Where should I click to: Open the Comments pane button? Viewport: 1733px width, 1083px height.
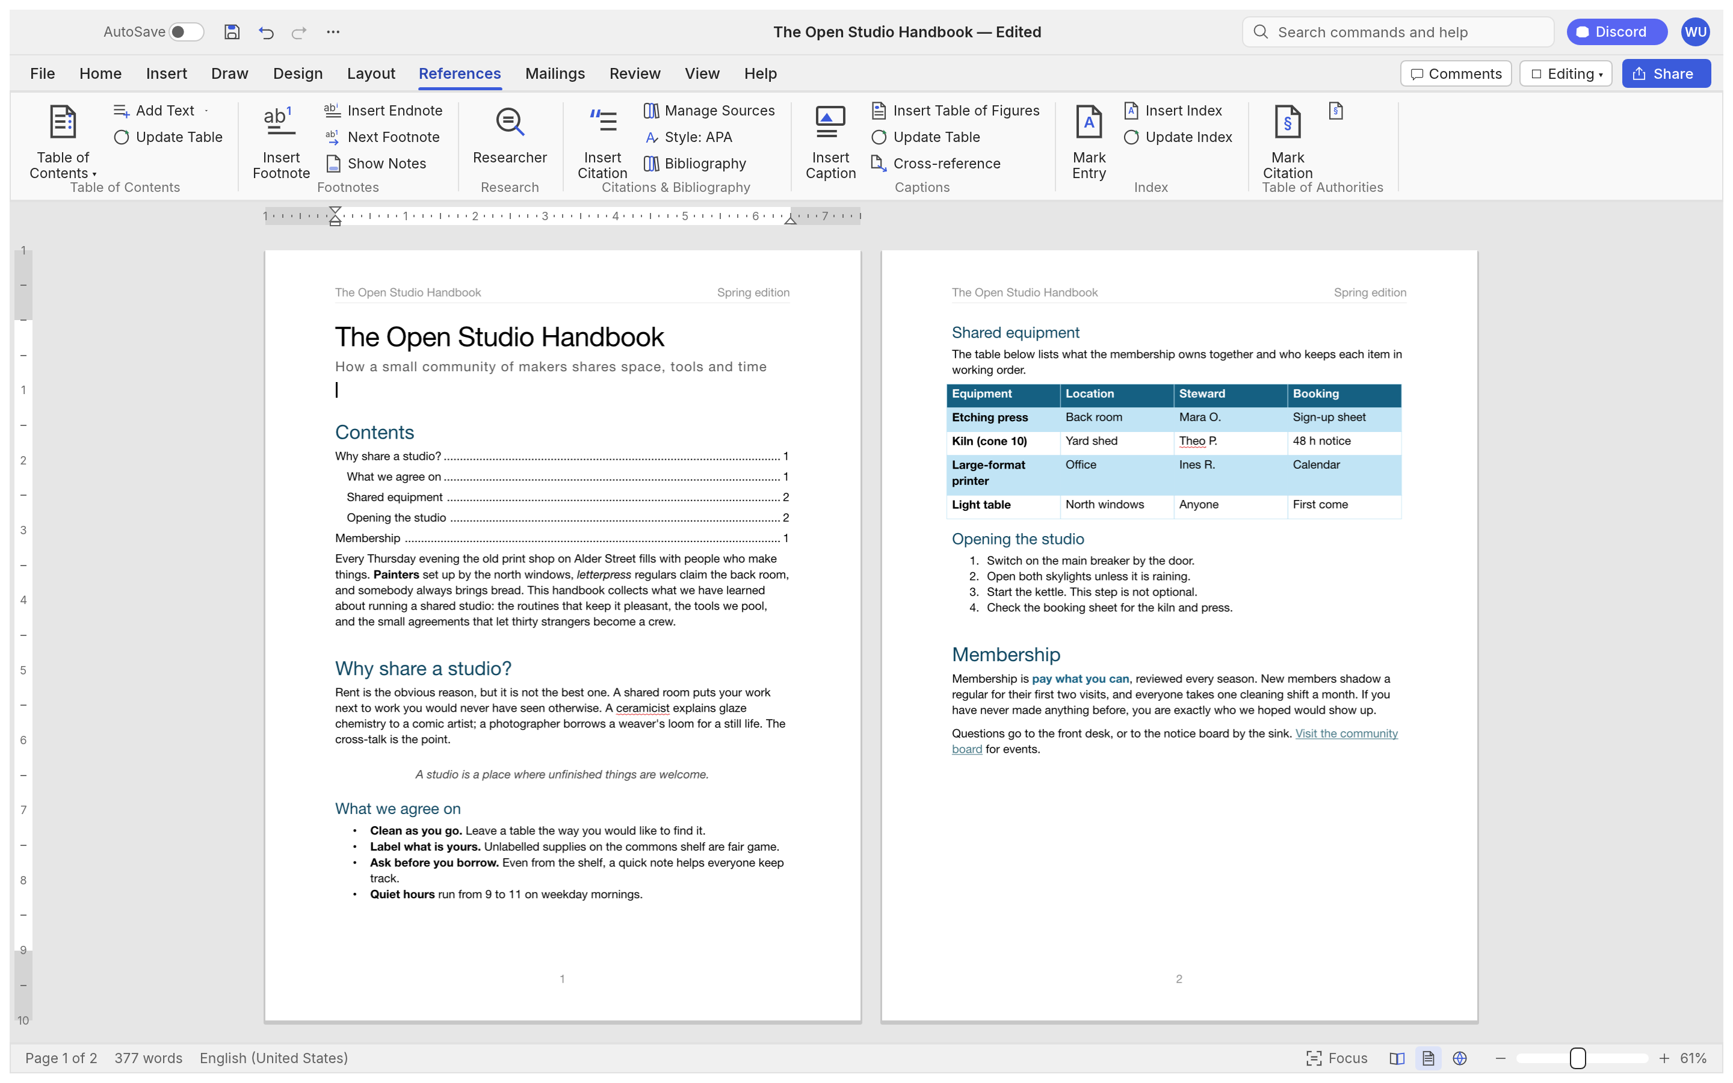coord(1455,74)
